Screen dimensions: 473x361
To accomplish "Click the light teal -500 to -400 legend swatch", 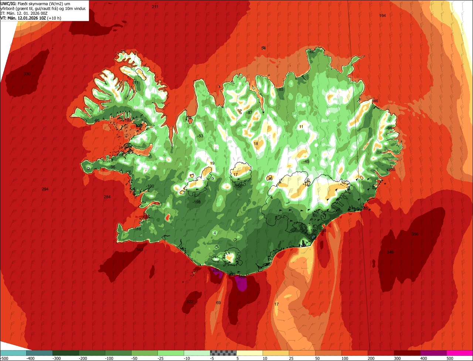I will tap(13, 353).
